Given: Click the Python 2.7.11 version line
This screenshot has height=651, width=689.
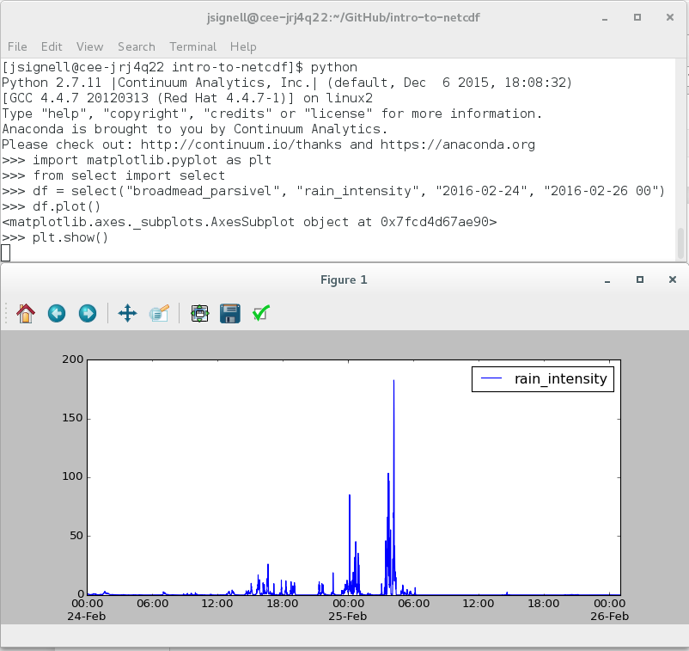Looking at the screenshot, I should tap(287, 83).
